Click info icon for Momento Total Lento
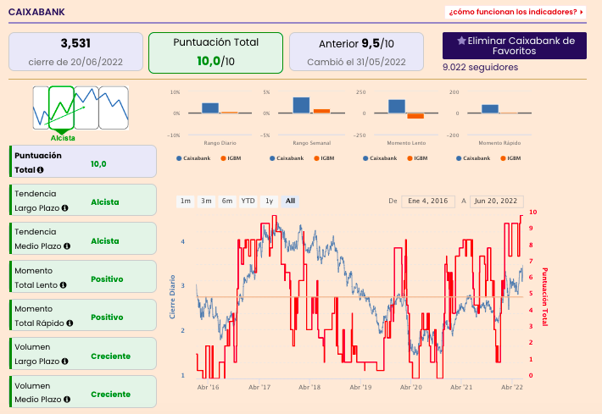Viewport: 602px width, 414px height. (64, 284)
